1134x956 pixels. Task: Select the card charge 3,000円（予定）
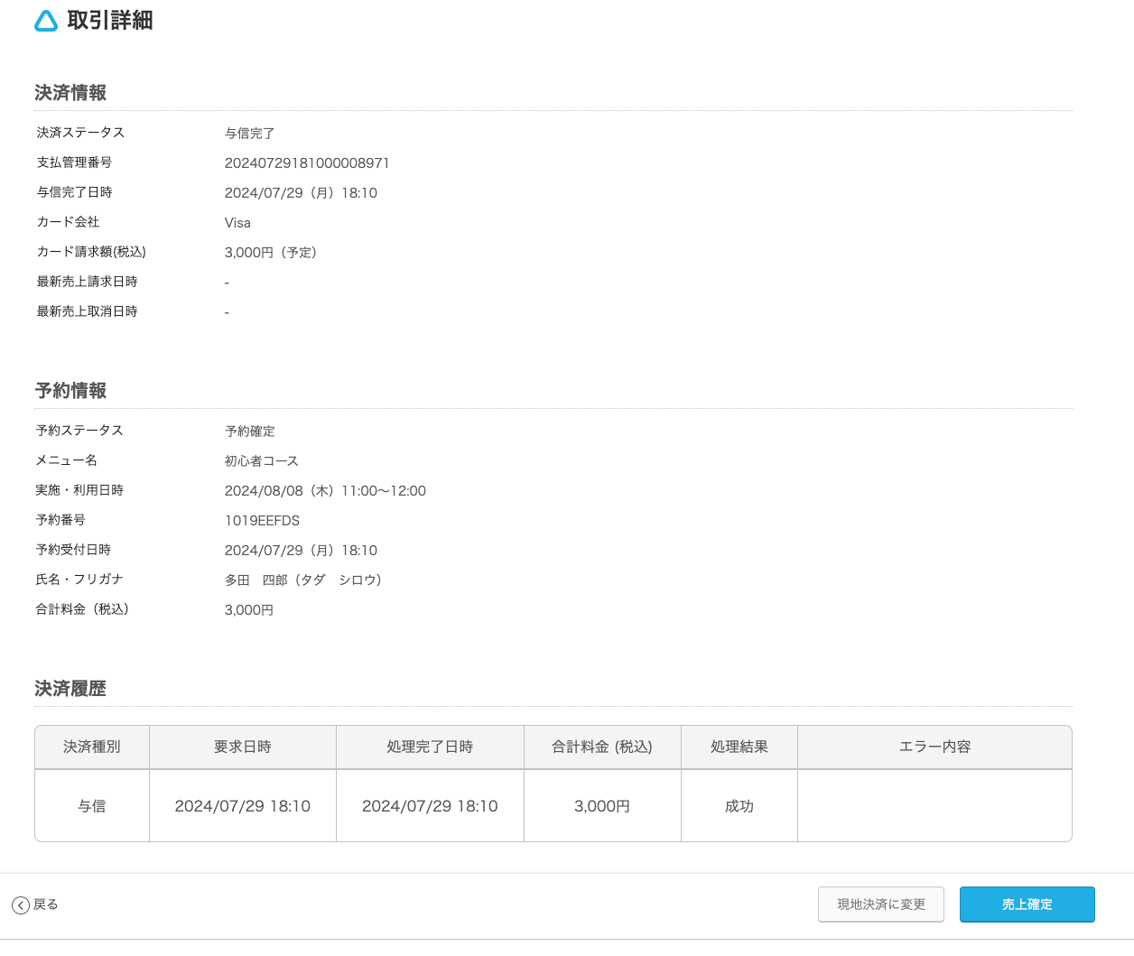(271, 253)
